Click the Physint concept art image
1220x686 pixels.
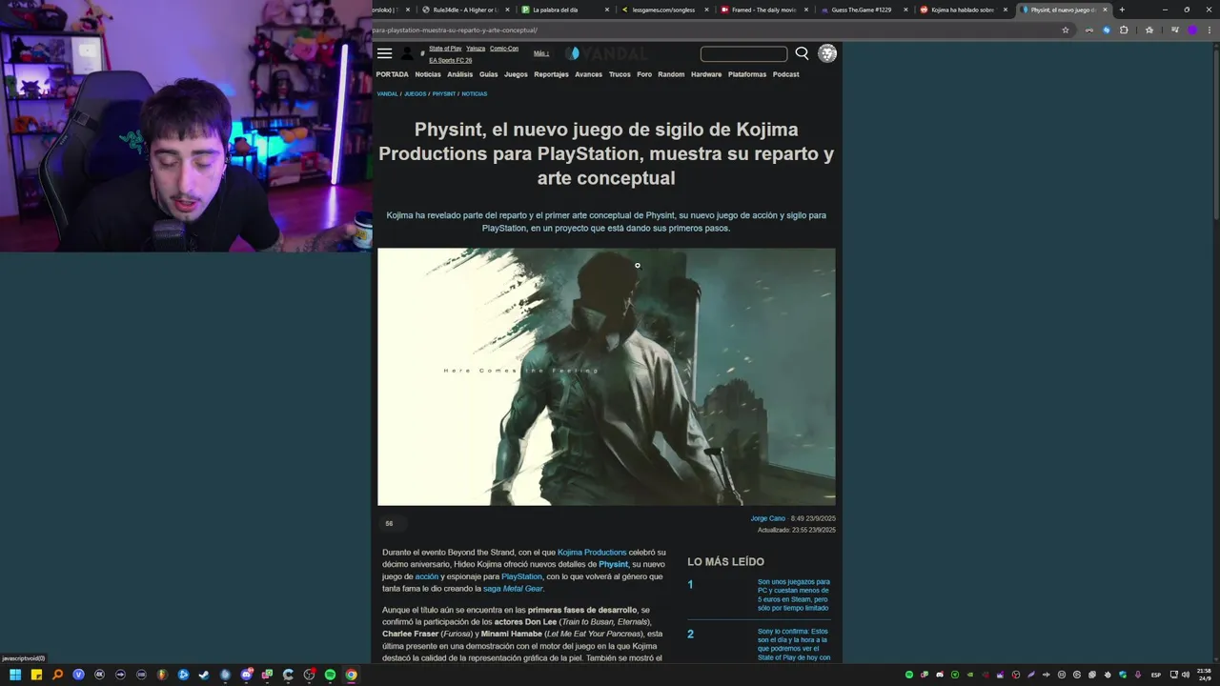tap(606, 376)
